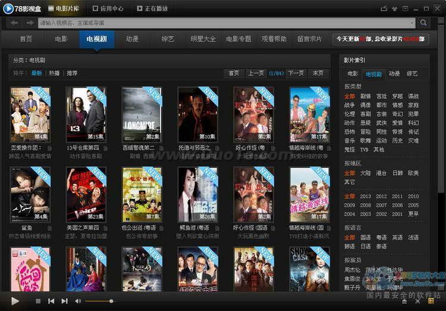Click the detail icon beside 包公出巡
The image size is (446, 311).
161,228
